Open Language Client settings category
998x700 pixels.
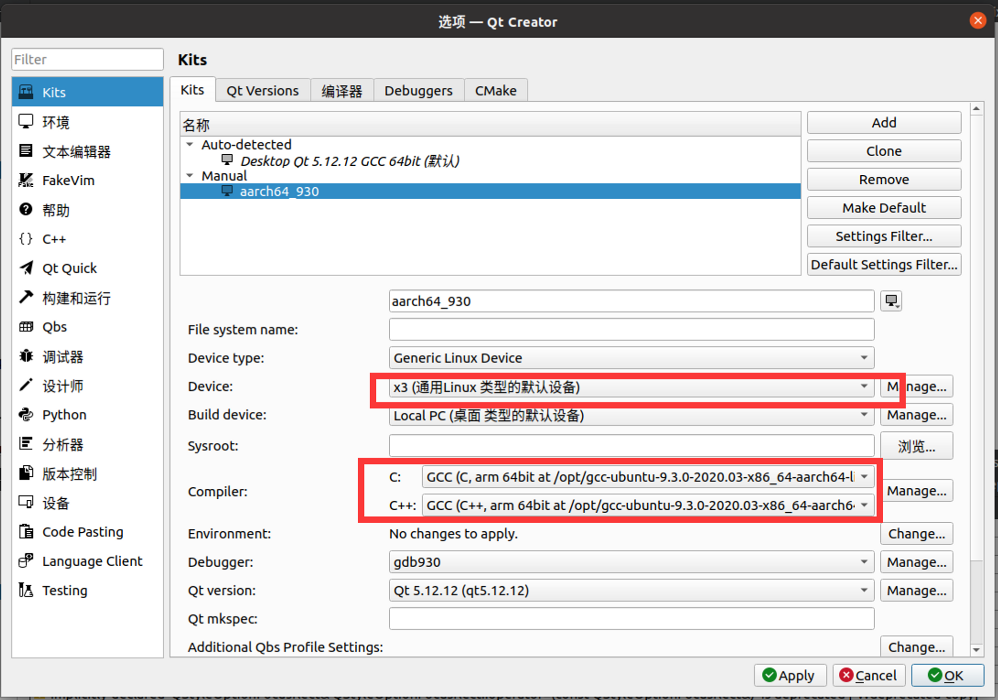(x=87, y=561)
